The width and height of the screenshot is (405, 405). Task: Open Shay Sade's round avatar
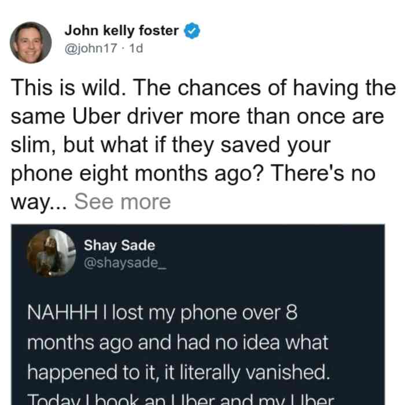coord(51,253)
